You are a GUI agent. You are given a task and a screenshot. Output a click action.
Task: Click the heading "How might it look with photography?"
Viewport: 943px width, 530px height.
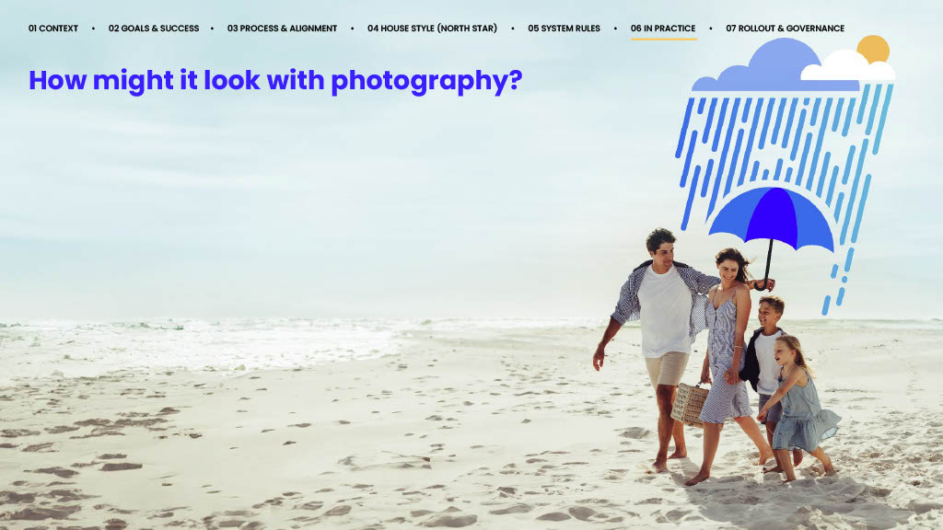[275, 81]
